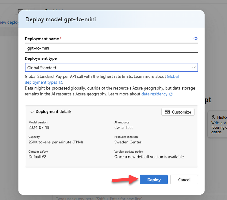Click the Deployment details section heading
The image size is (227, 200).
pos(54,112)
